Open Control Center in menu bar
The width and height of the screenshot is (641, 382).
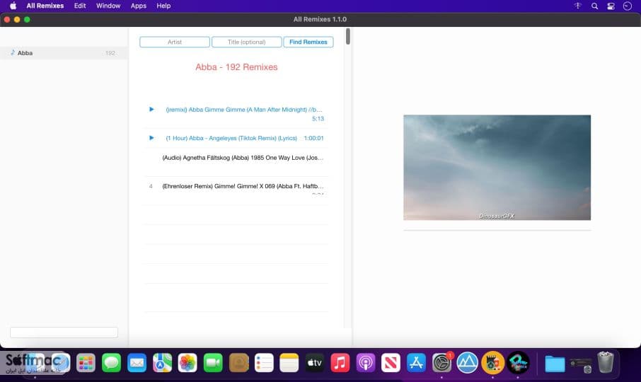(611, 6)
